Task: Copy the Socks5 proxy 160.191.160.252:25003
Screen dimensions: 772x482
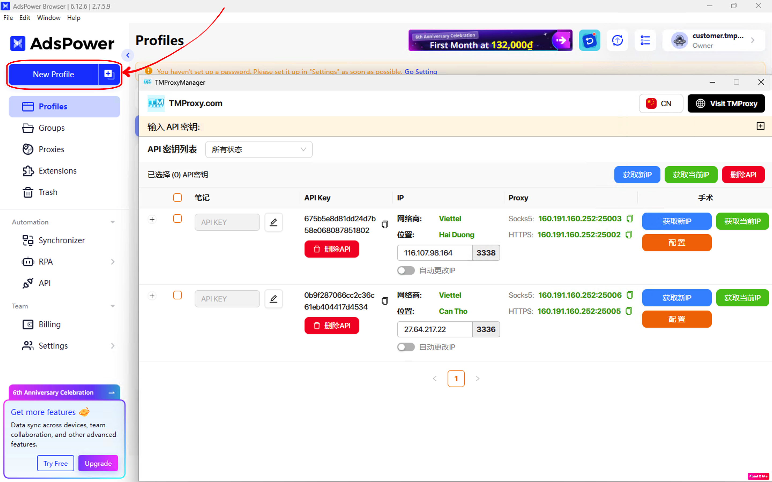Action: point(629,219)
